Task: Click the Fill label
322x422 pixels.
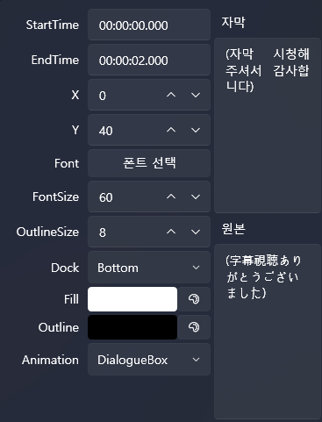Action: point(71,299)
